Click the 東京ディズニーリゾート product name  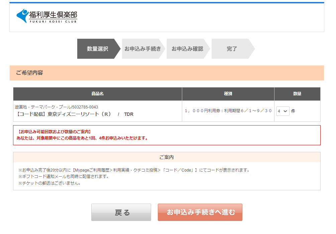coord(74,114)
